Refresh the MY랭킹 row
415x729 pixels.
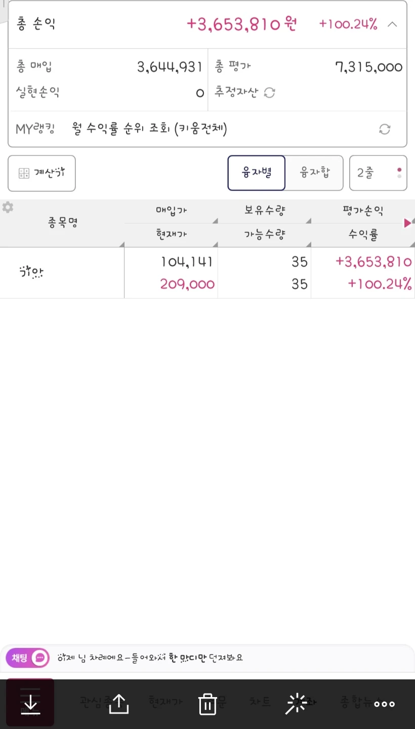(385, 129)
